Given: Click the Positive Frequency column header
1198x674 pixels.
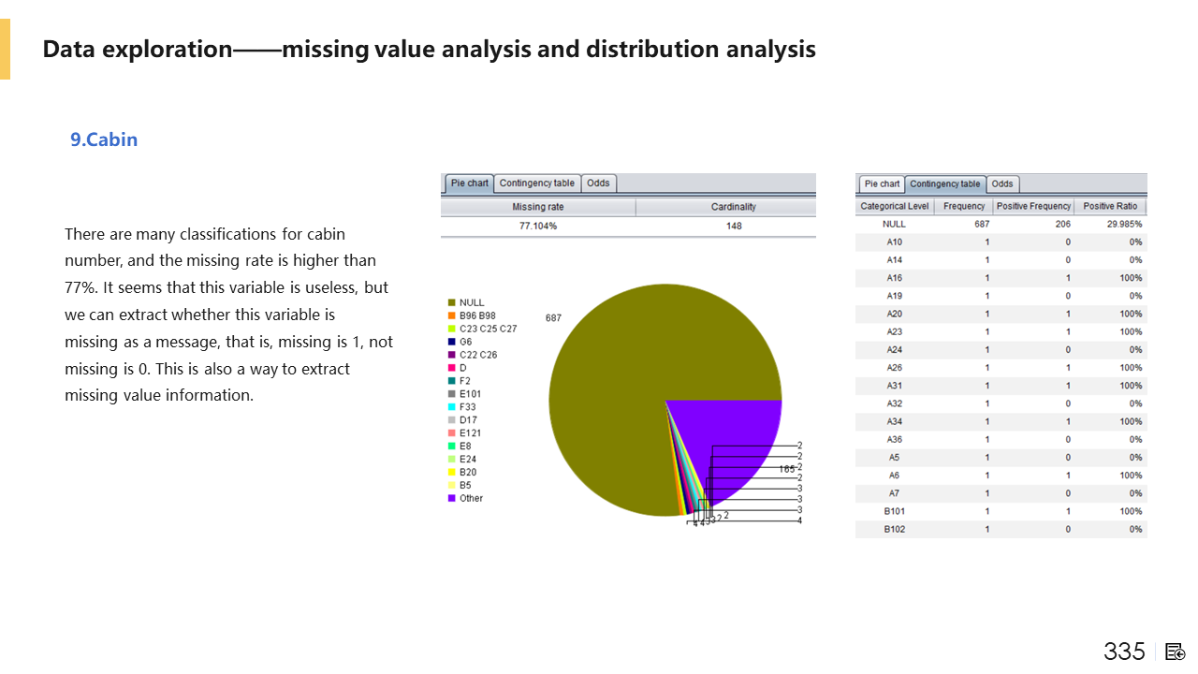Looking at the screenshot, I should point(1033,206).
